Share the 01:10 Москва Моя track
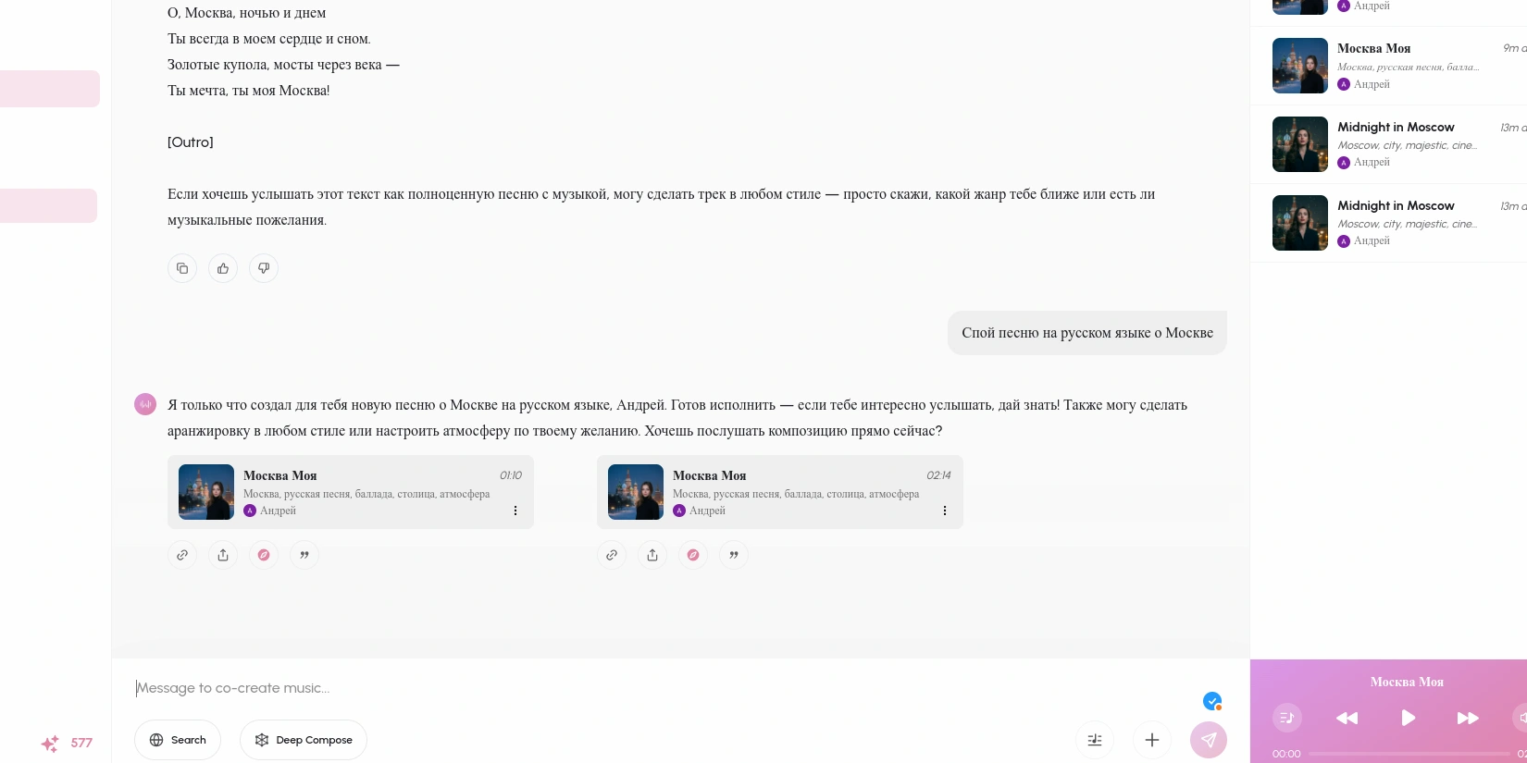This screenshot has width=1527, height=763. click(x=223, y=555)
